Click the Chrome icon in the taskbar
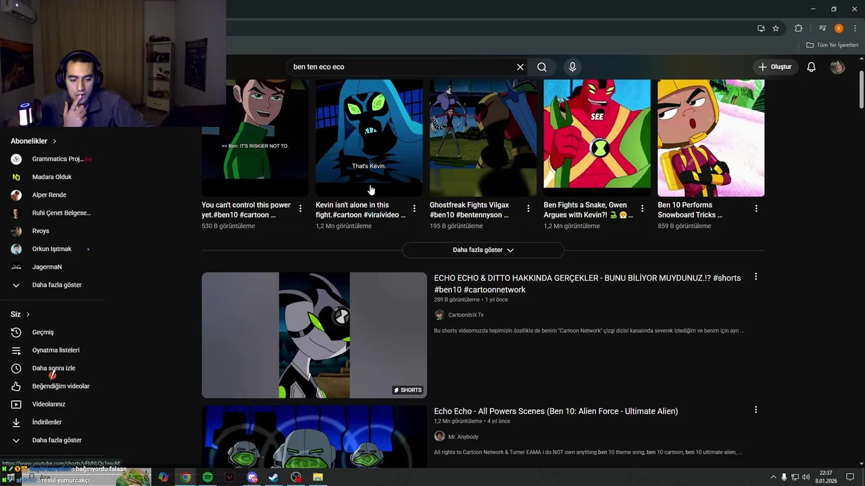Screen dimensions: 865x486 click(185, 477)
